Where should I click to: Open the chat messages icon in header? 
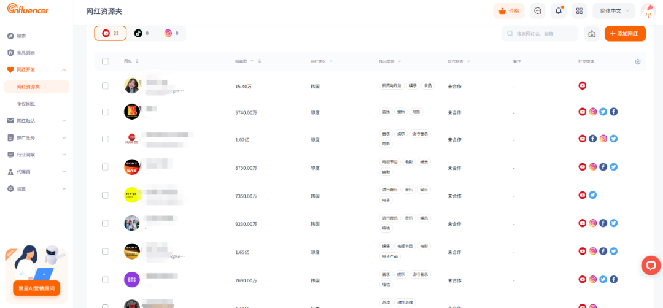tap(537, 11)
